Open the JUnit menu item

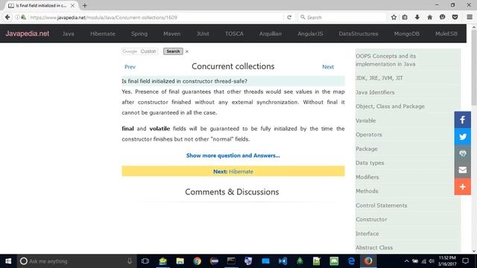pos(203,33)
